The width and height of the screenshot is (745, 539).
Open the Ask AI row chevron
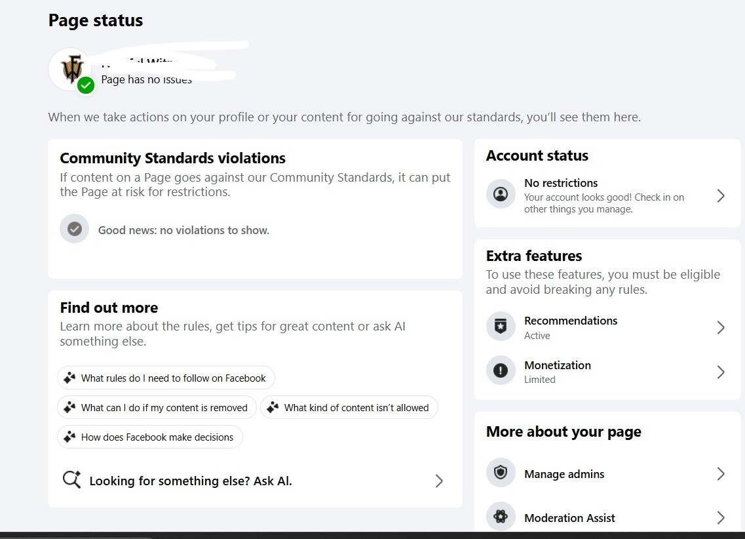439,481
